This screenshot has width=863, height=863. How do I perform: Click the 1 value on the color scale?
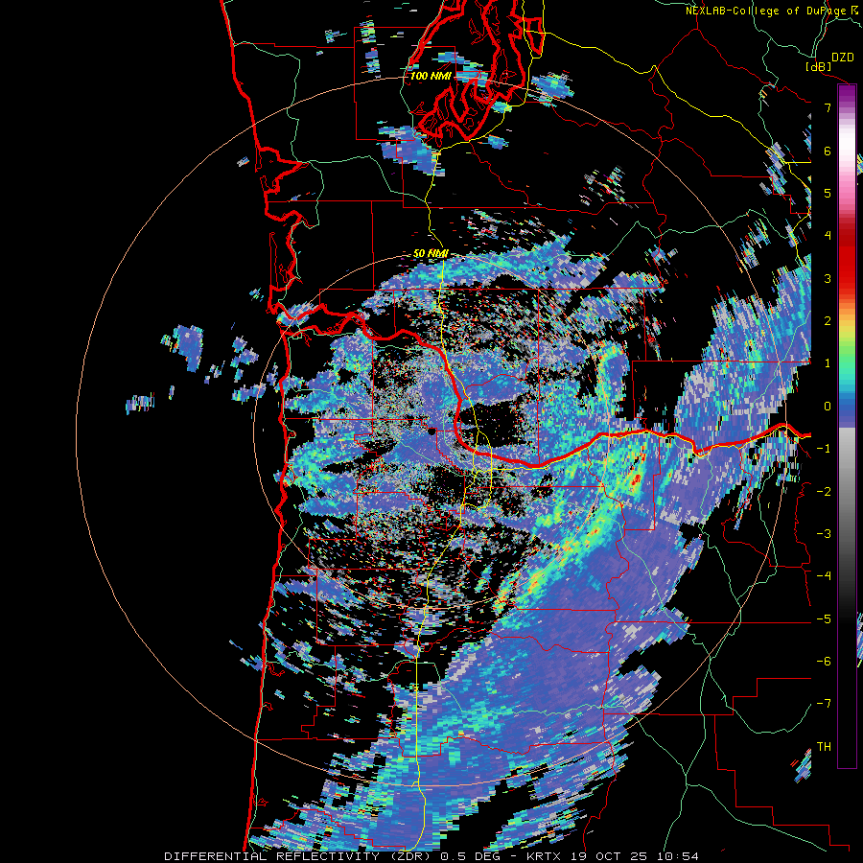click(x=828, y=363)
